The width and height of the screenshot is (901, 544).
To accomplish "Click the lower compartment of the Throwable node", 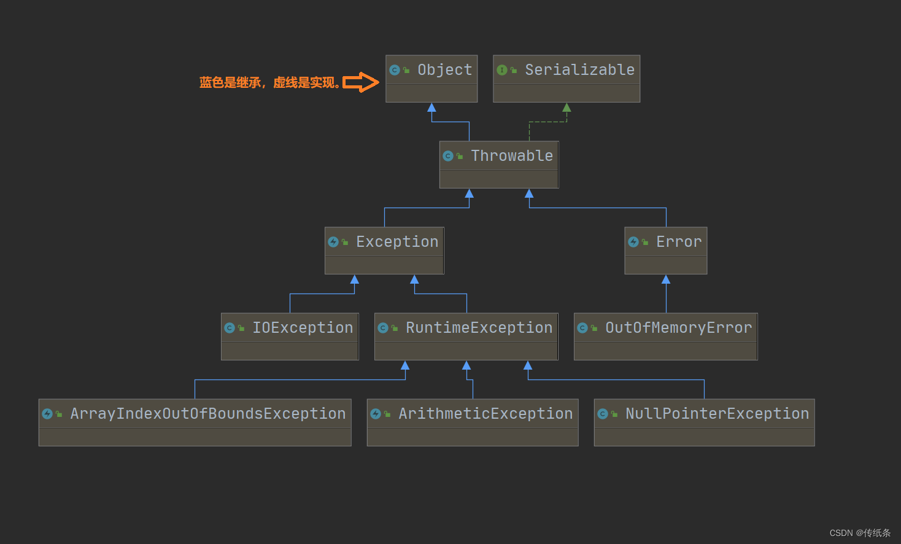I will 499,179.
